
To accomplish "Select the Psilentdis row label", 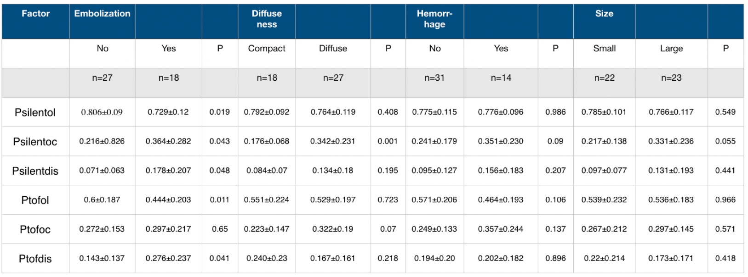I will coord(35,171).
